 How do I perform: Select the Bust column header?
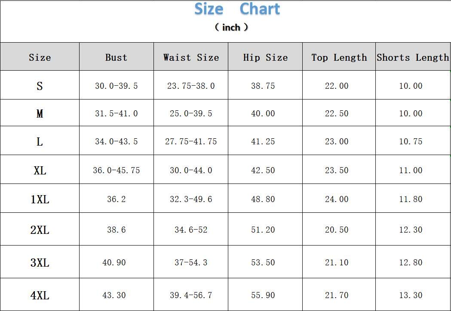click(x=116, y=57)
